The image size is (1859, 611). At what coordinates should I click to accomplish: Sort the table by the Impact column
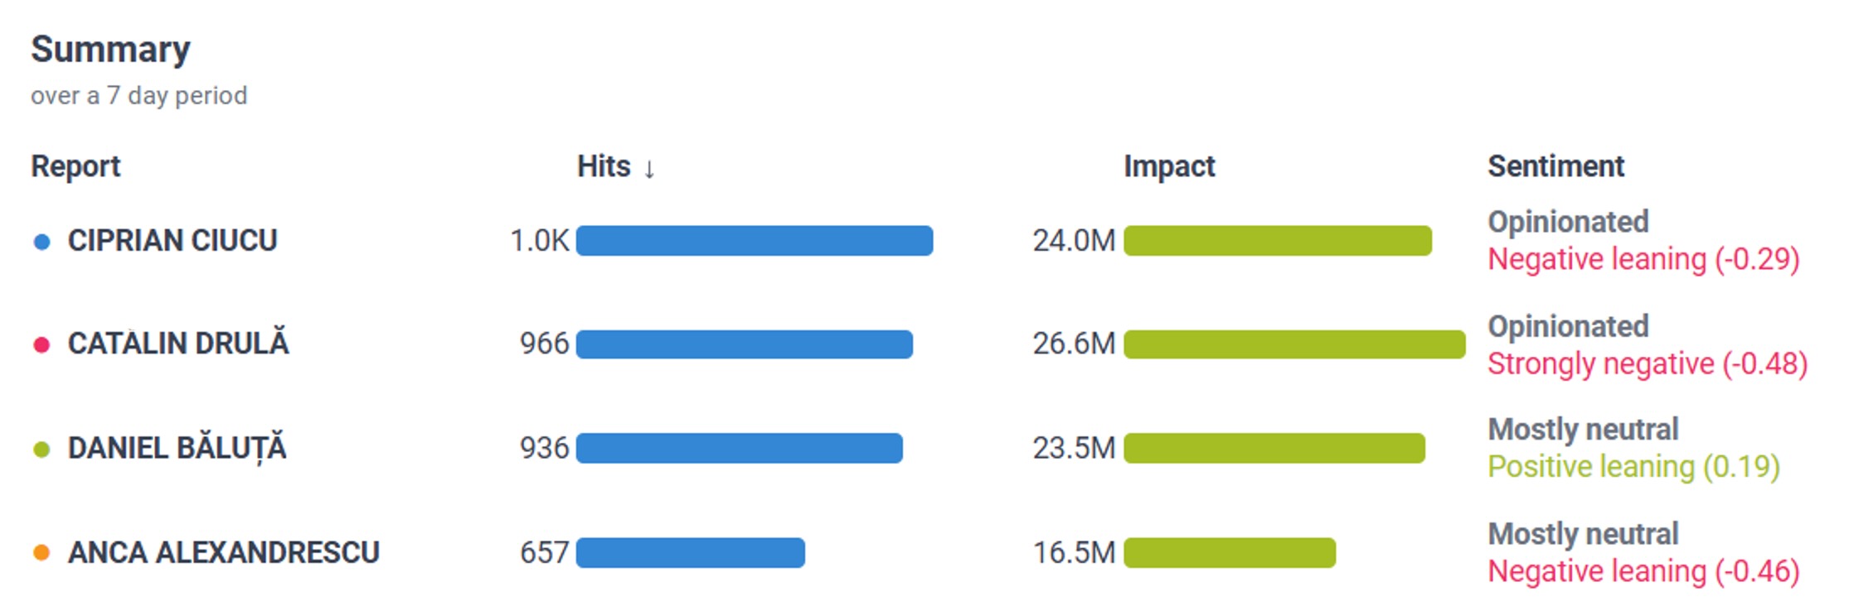(1168, 166)
